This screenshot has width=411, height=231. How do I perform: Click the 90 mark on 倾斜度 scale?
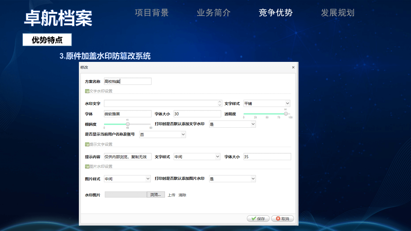coord(151,128)
